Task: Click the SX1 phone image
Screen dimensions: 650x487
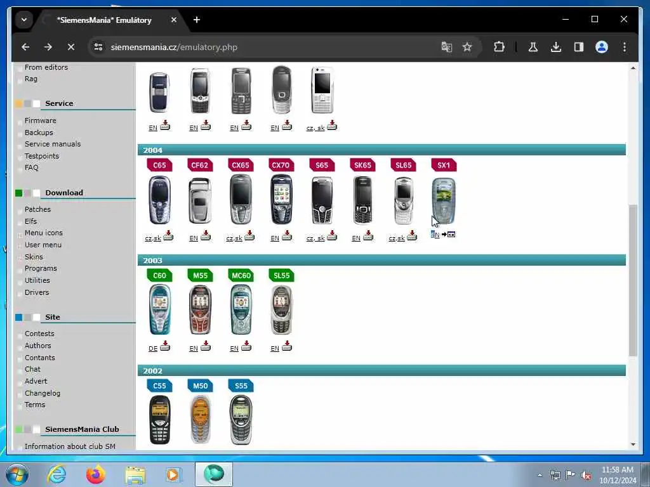Action: tap(444, 201)
